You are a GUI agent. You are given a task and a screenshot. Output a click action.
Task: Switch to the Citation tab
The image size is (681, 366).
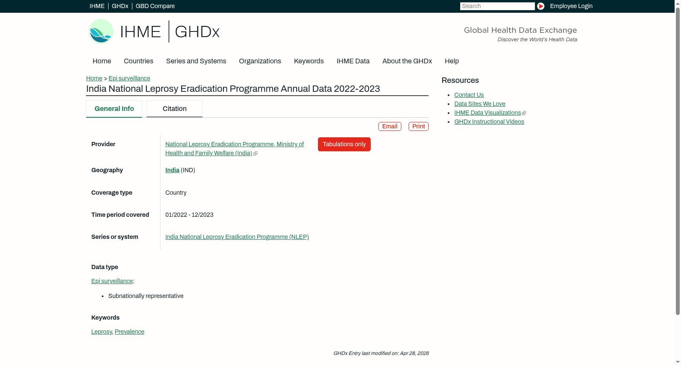(x=175, y=109)
